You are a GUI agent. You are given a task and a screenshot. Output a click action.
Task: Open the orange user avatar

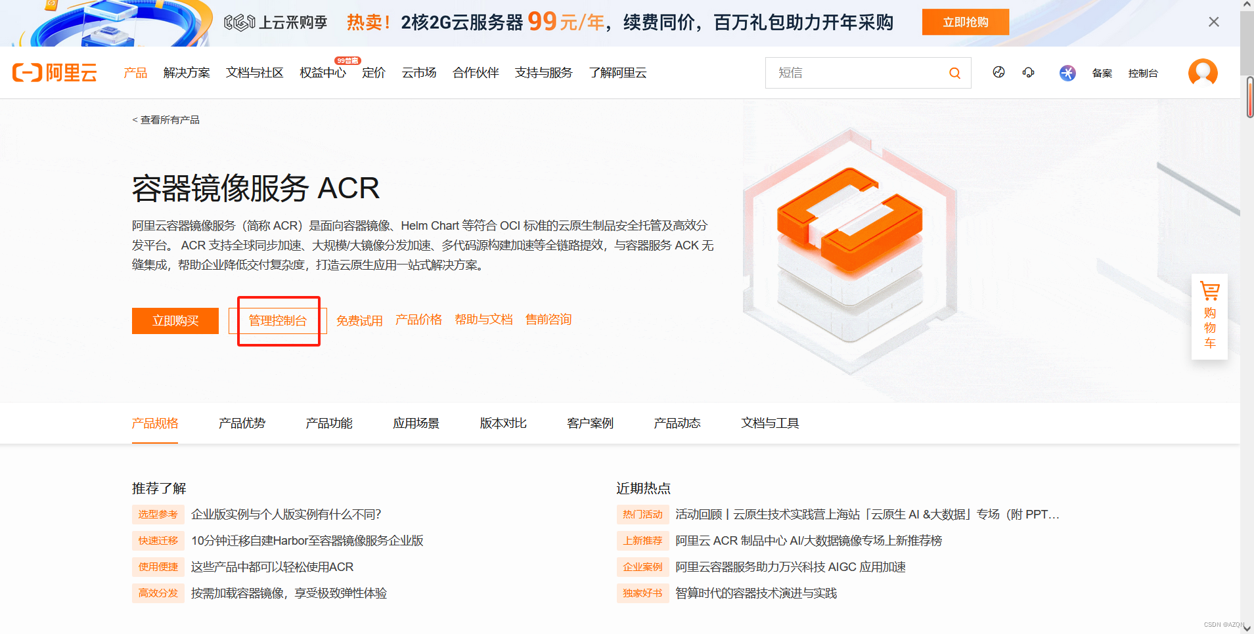tap(1203, 72)
